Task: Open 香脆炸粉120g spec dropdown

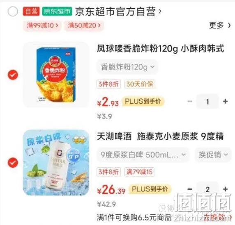Action: [x=127, y=67]
